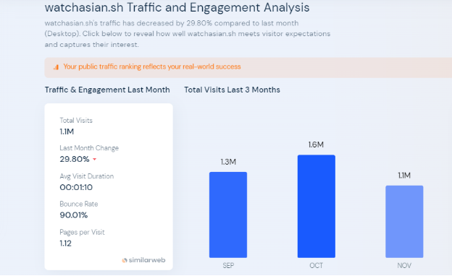Open the public traffic ranking banner link
Screen dimensions: 452x276
[152, 66]
